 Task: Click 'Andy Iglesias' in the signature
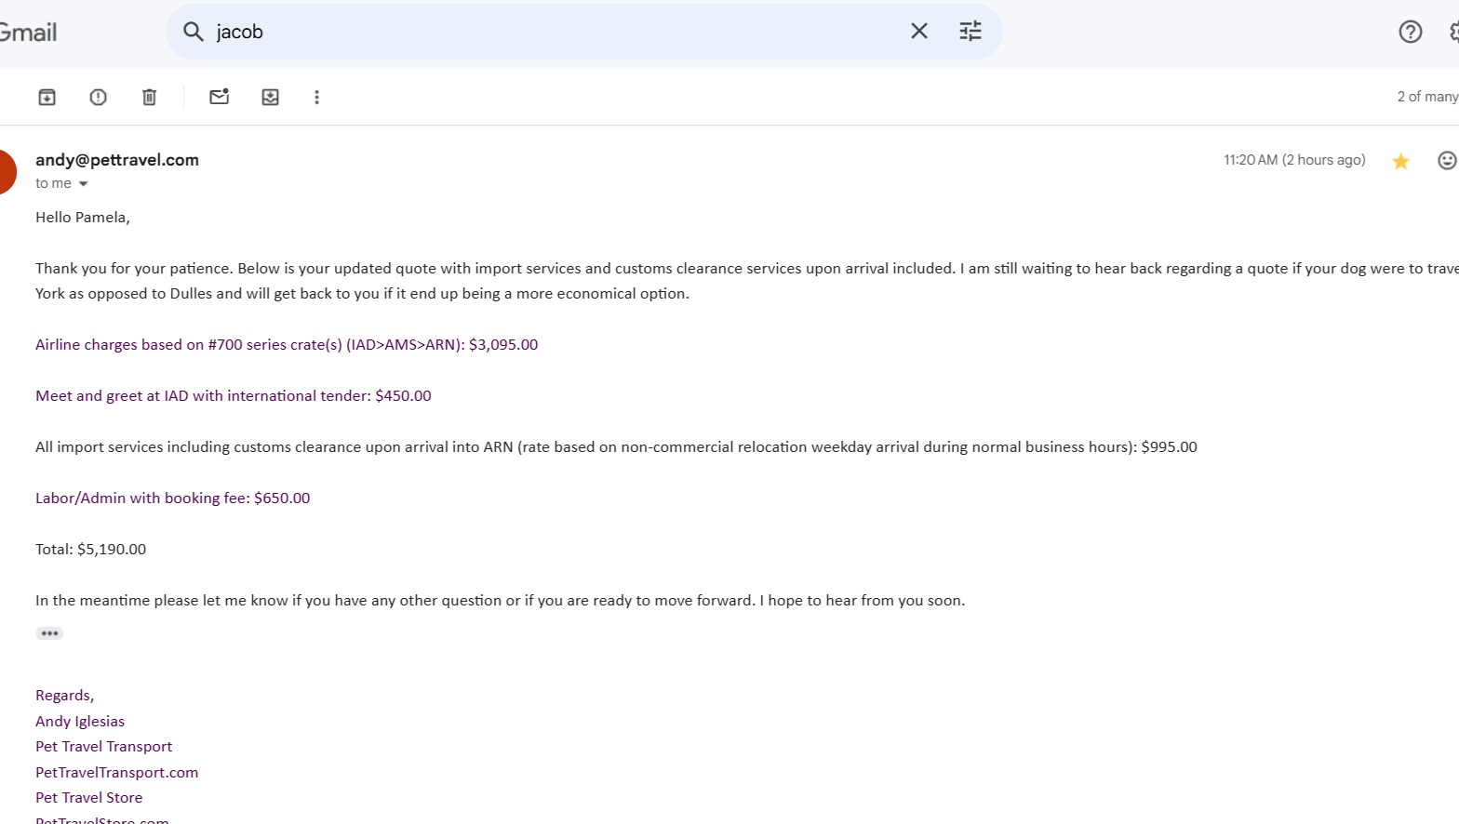click(x=80, y=722)
